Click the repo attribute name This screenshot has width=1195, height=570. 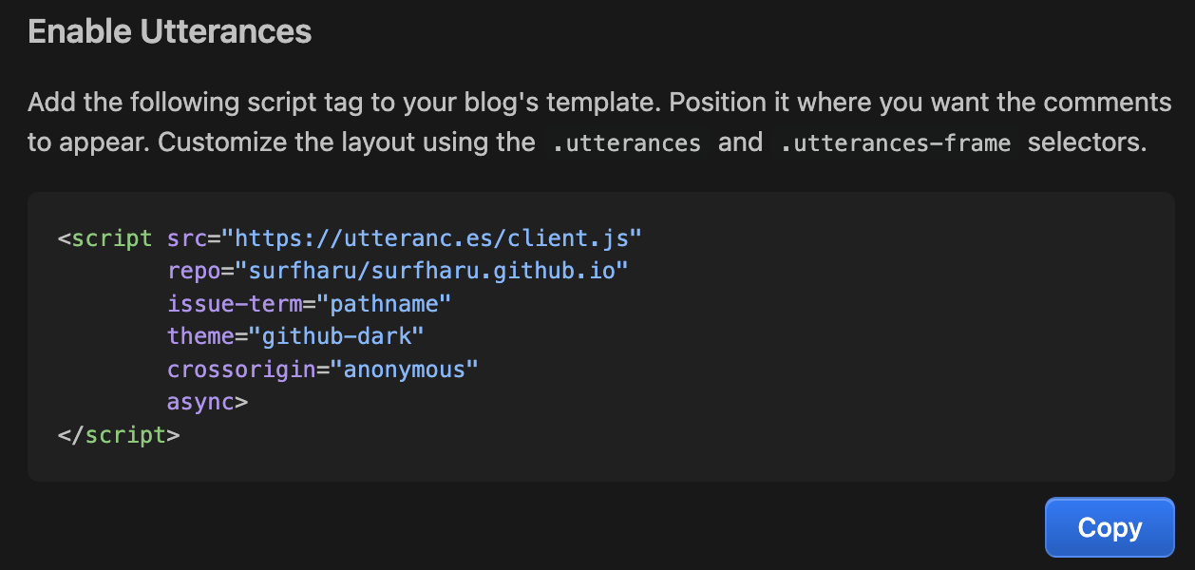click(194, 271)
